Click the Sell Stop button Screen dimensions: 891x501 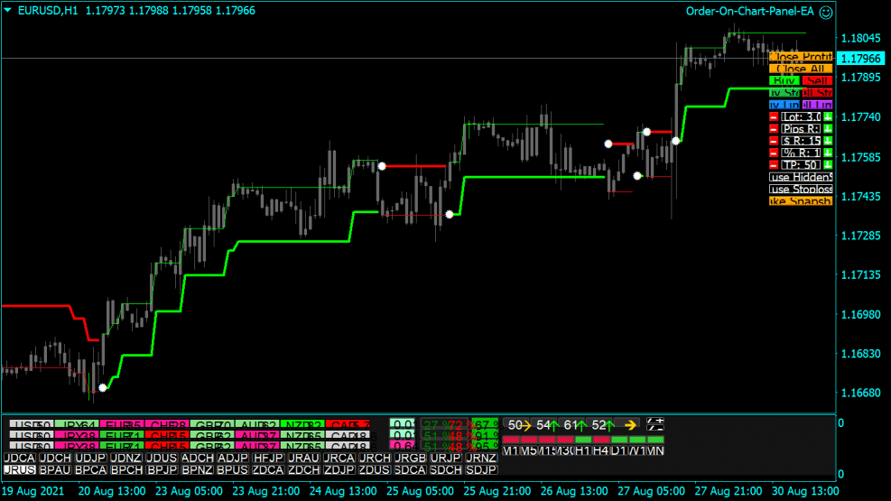tap(817, 93)
